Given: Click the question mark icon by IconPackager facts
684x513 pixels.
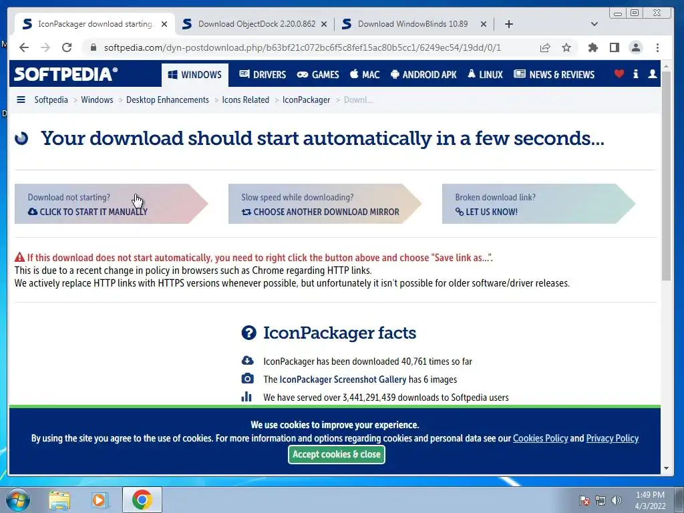Looking at the screenshot, I should pyautogui.click(x=248, y=333).
